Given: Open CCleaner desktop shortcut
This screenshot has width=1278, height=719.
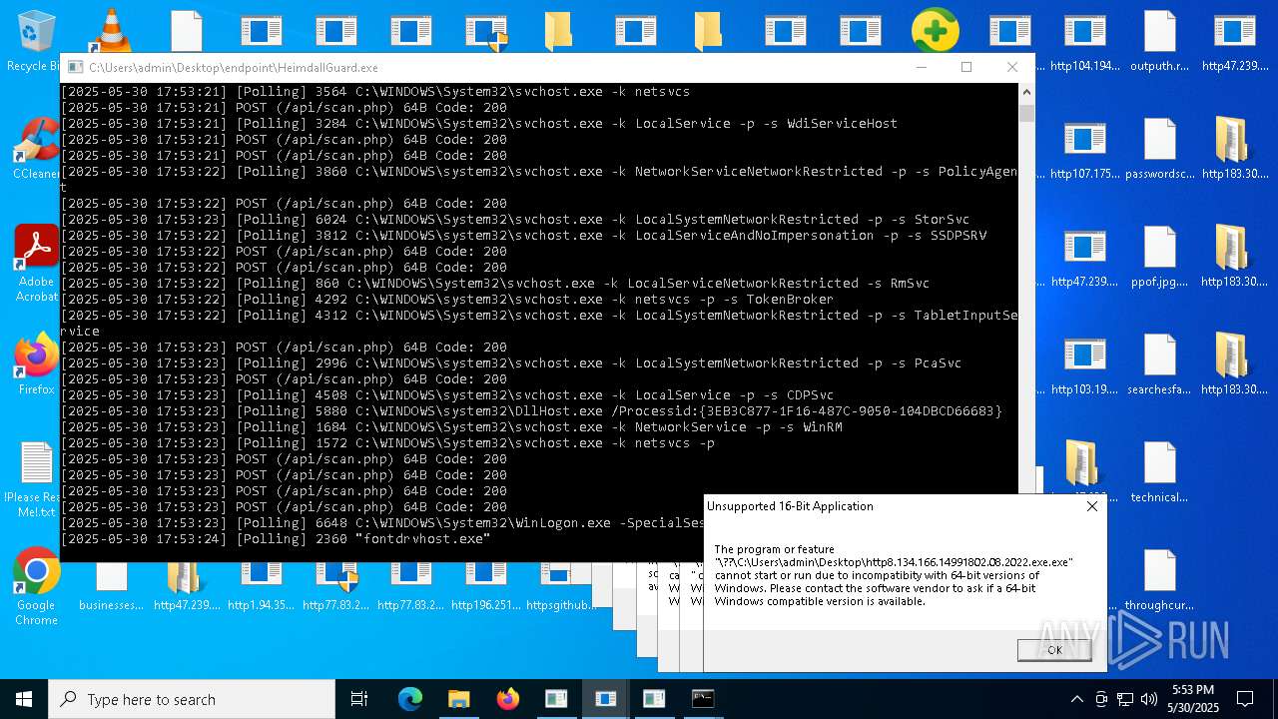Looking at the screenshot, I should pos(36,148).
